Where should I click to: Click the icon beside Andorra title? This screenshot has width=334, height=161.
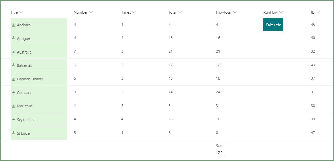click(x=14, y=25)
